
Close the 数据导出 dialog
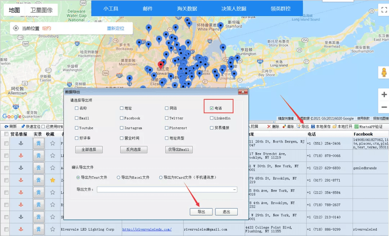tap(243, 92)
